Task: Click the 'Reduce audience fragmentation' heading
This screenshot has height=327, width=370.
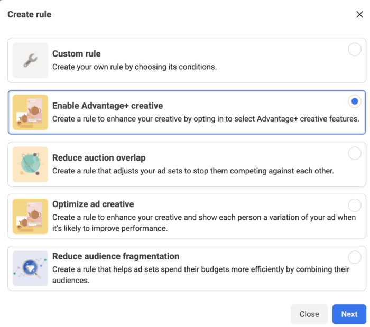Action: pos(116,256)
